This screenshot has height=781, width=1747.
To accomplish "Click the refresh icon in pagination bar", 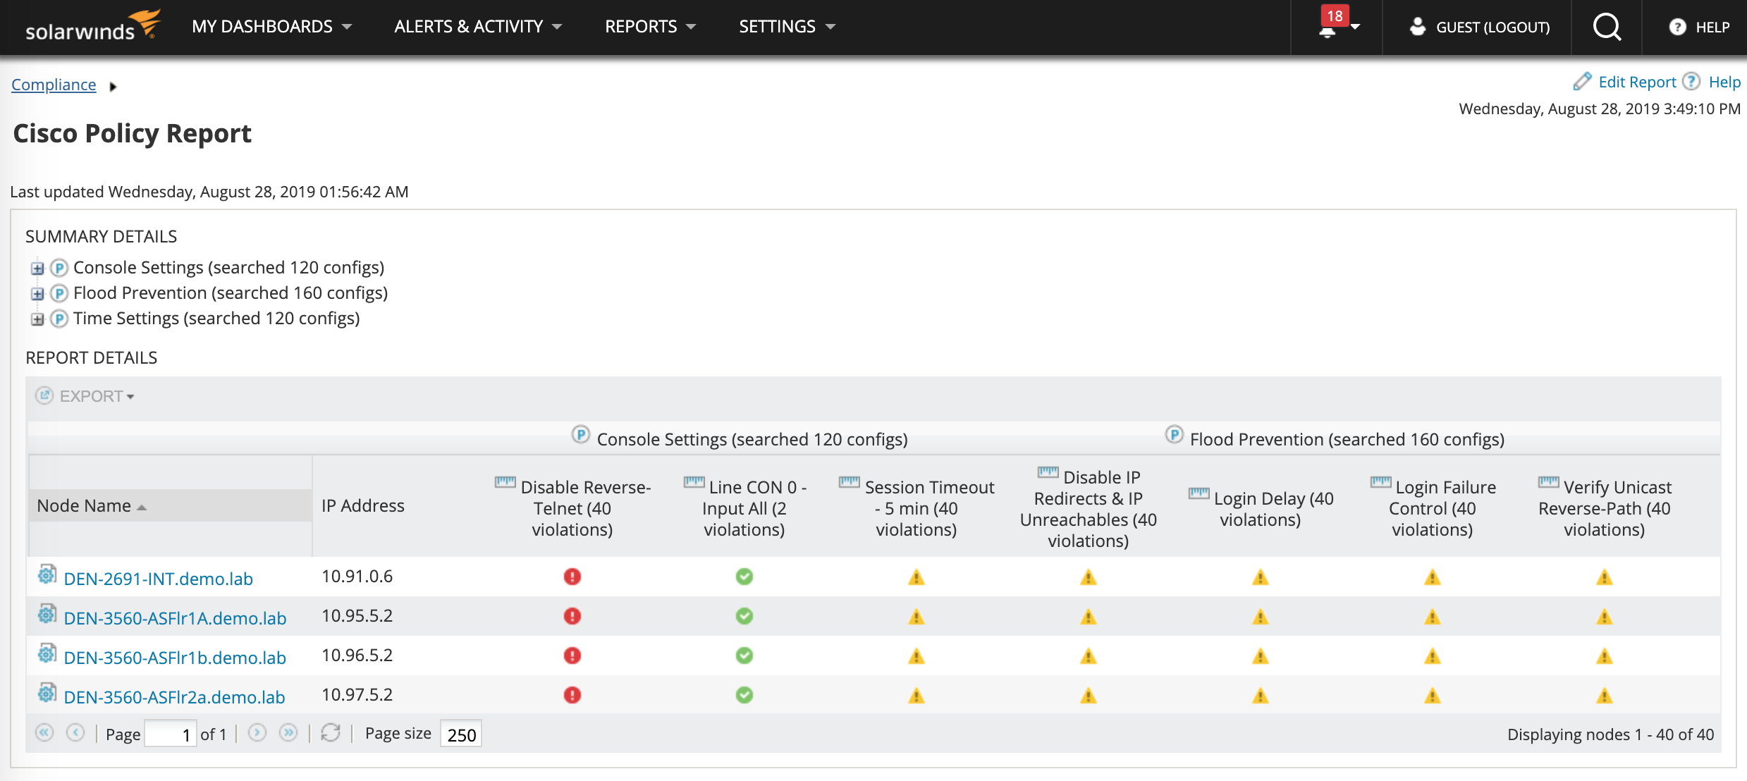I will tap(330, 733).
